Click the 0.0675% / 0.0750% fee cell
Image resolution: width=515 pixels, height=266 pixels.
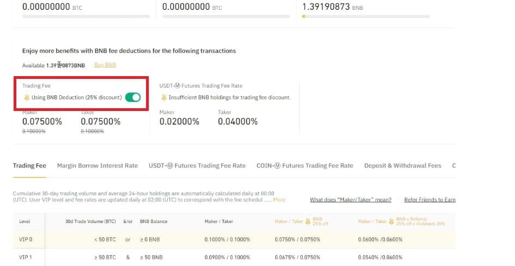tap(298, 257)
